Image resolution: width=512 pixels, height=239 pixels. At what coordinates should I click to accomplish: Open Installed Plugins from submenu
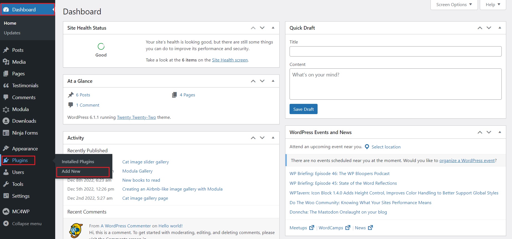(x=78, y=162)
